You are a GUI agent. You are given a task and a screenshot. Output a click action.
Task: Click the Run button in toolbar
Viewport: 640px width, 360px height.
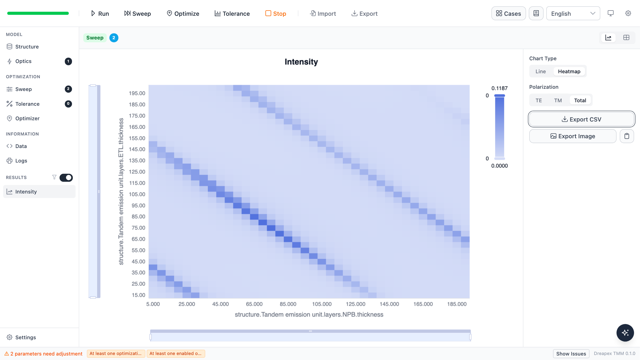coord(100,13)
